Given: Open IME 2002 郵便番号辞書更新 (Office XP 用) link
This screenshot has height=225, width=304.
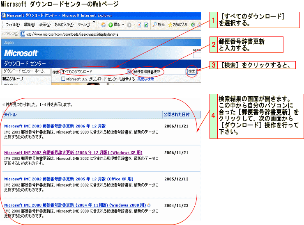Looking at the screenshot, I should (69, 179).
